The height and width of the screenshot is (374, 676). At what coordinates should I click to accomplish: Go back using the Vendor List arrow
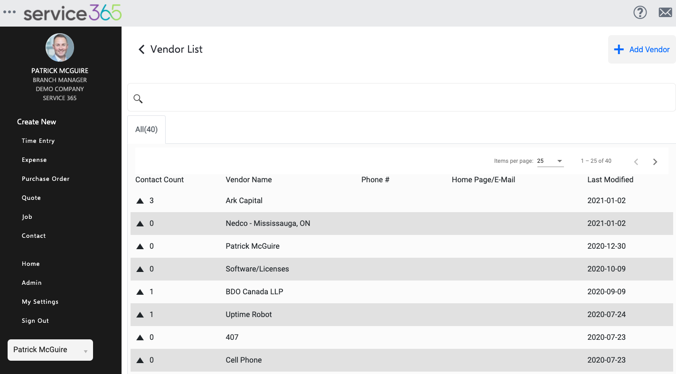pos(141,49)
